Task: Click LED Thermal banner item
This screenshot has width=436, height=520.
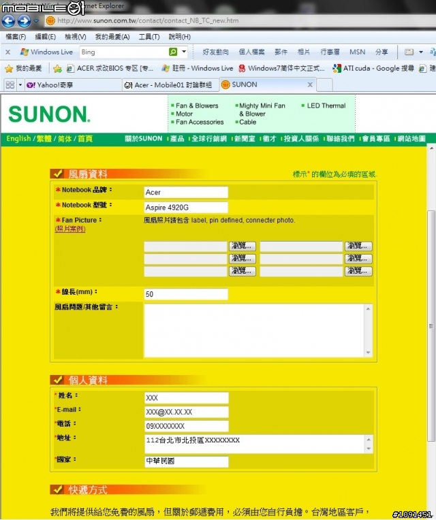Action: (326, 105)
